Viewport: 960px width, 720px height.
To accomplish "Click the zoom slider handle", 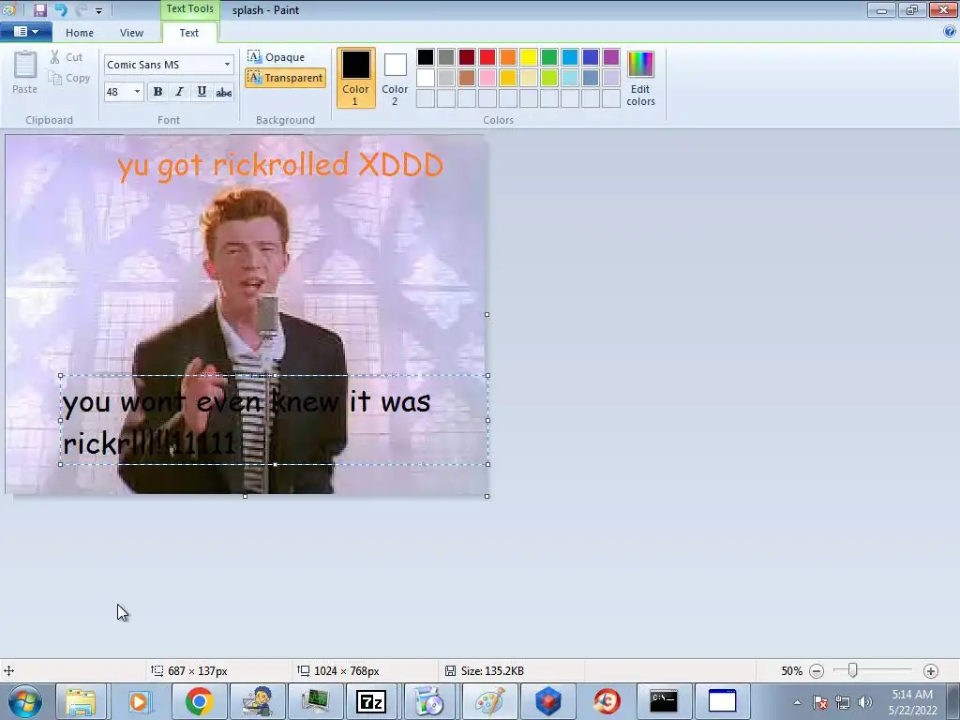I will (x=852, y=671).
